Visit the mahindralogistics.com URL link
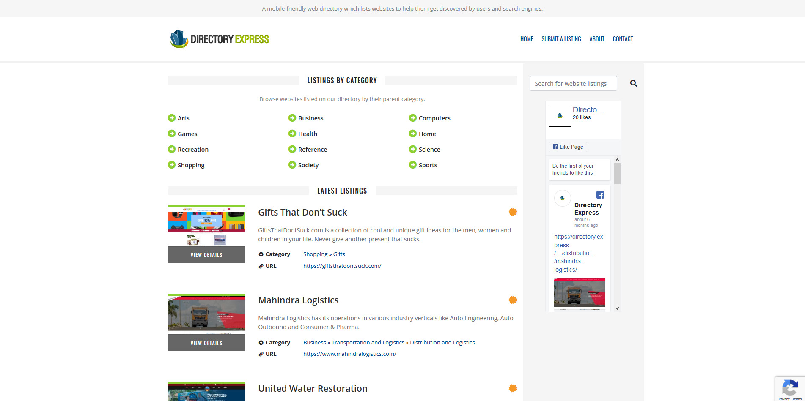Screen dimensions: 805x401 pos(350,354)
